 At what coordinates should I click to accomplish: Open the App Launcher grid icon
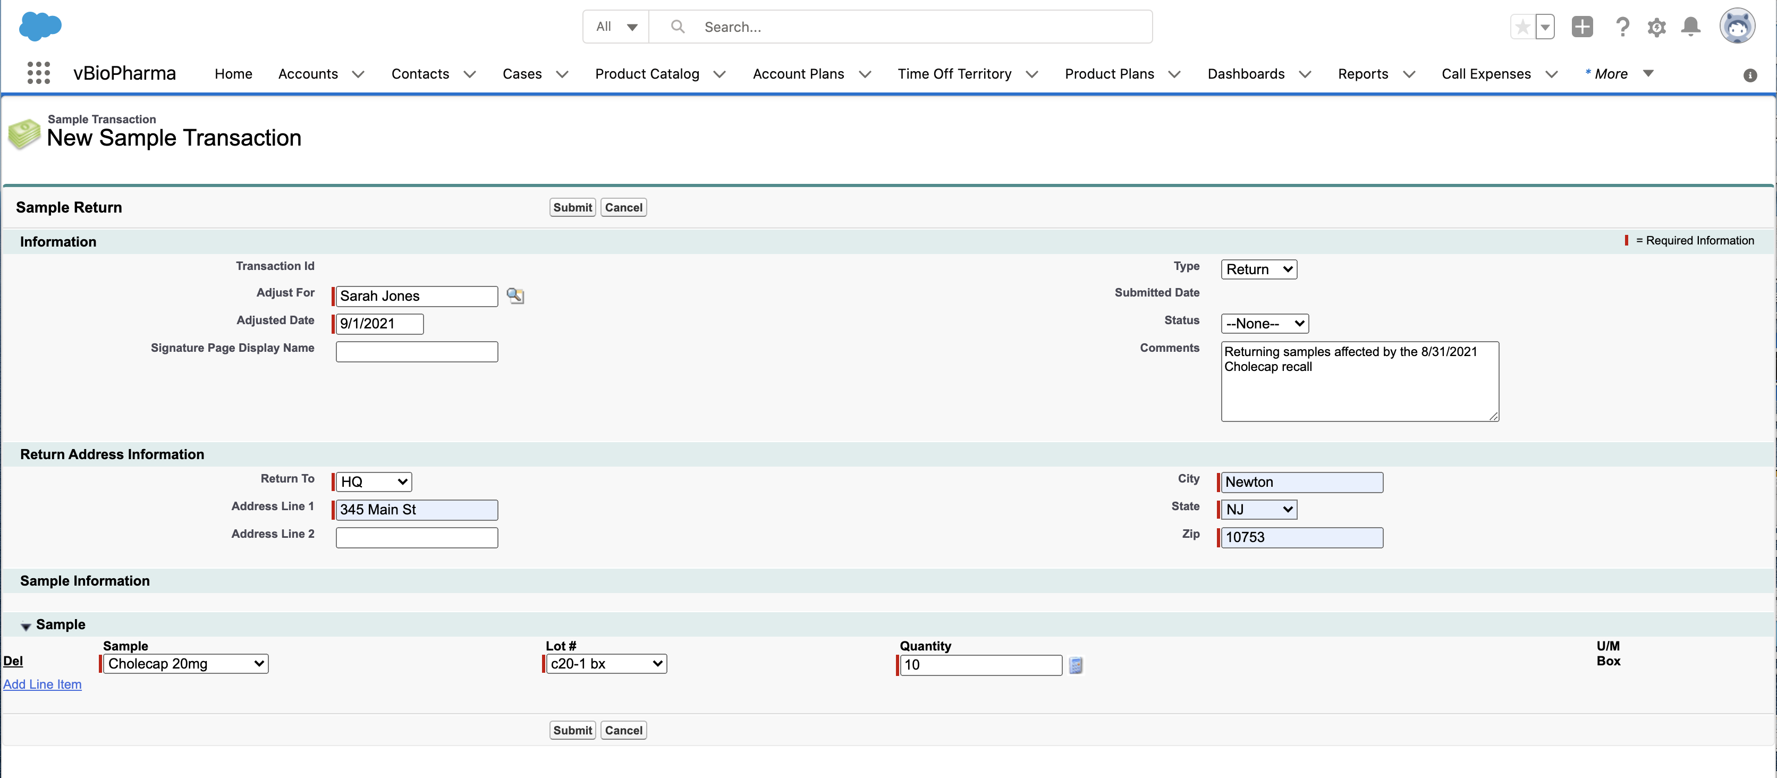pos(39,73)
